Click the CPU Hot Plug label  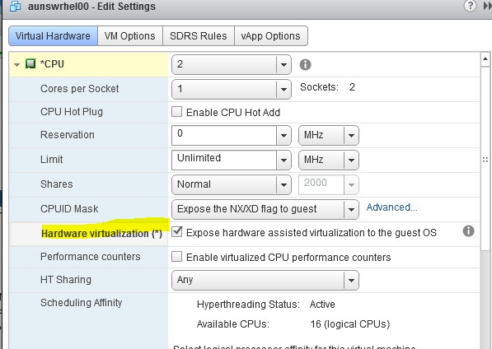pos(72,112)
